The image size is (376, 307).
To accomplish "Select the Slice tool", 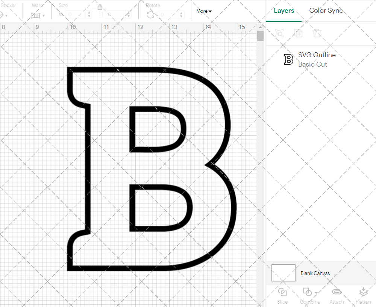I will [x=282, y=295].
